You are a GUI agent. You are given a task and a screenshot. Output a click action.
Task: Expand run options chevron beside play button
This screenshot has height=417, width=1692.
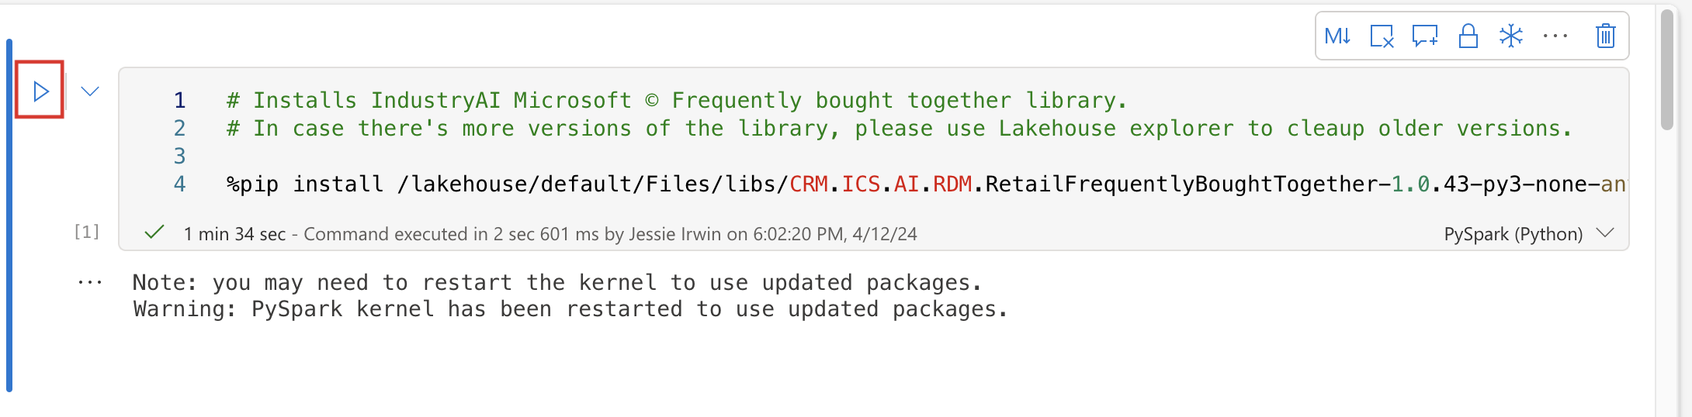pos(90,91)
